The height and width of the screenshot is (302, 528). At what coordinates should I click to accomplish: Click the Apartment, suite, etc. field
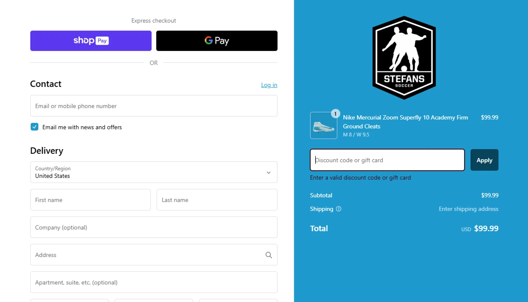pos(154,282)
